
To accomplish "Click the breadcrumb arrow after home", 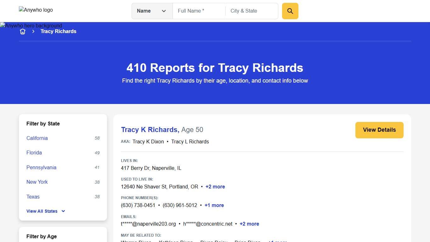I will (33, 31).
